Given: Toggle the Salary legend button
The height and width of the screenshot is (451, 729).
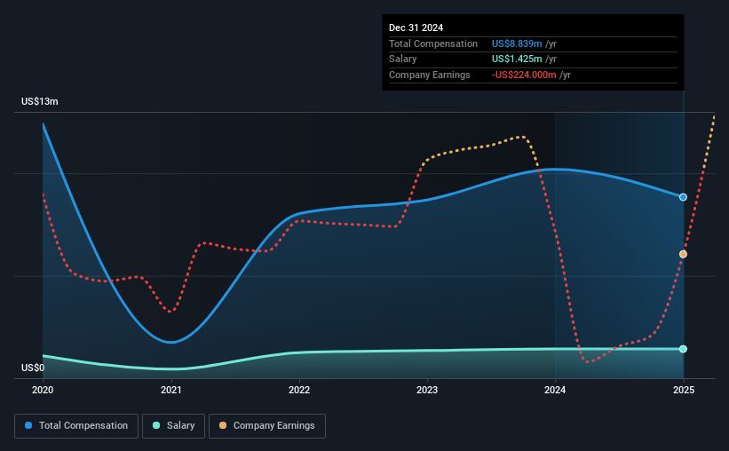Looking at the screenshot, I should click(173, 426).
